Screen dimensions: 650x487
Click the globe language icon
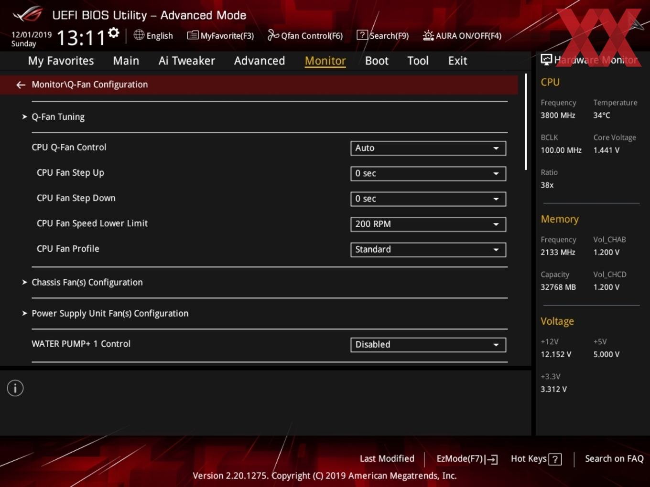[139, 35]
